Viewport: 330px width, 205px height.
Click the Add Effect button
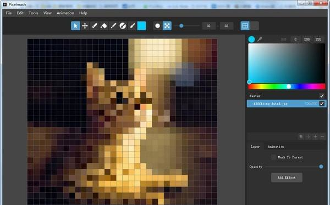click(287, 178)
